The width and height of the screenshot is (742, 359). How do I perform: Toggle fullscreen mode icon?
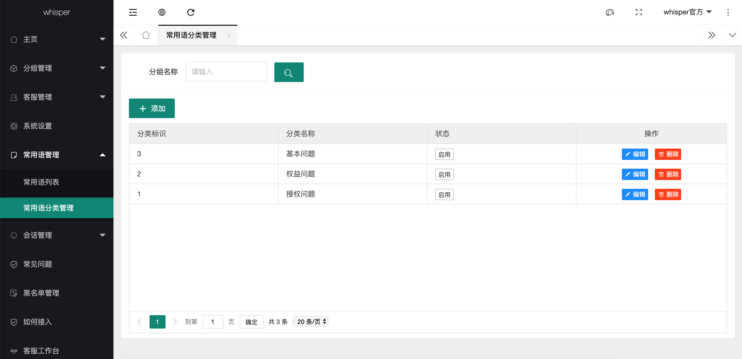[x=639, y=12]
